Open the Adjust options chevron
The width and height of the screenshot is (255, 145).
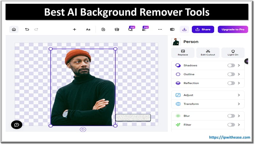(x=239, y=95)
